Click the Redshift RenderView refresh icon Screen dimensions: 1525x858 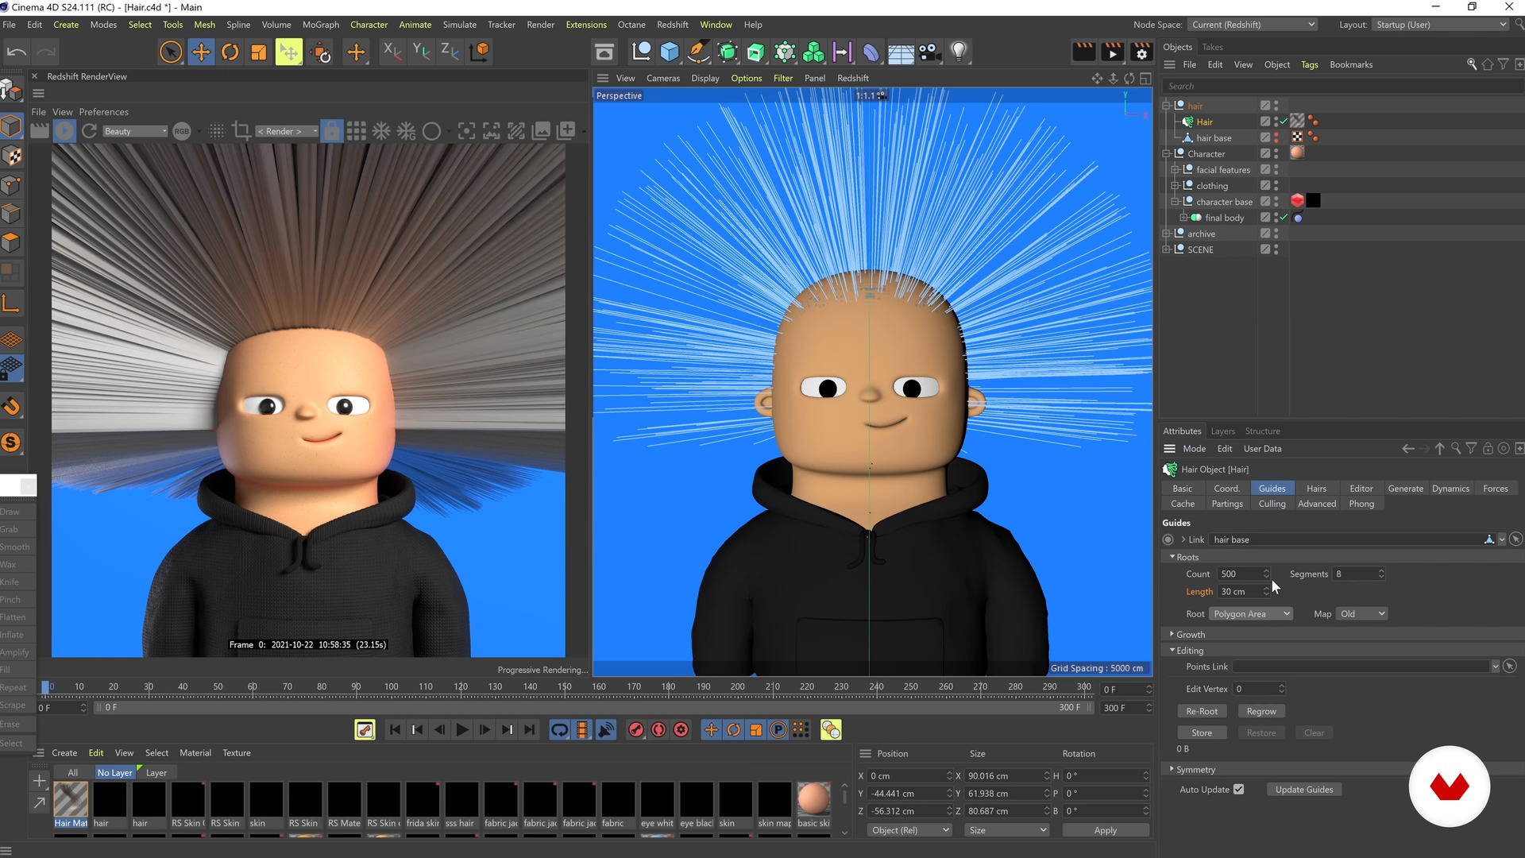pos(89,131)
